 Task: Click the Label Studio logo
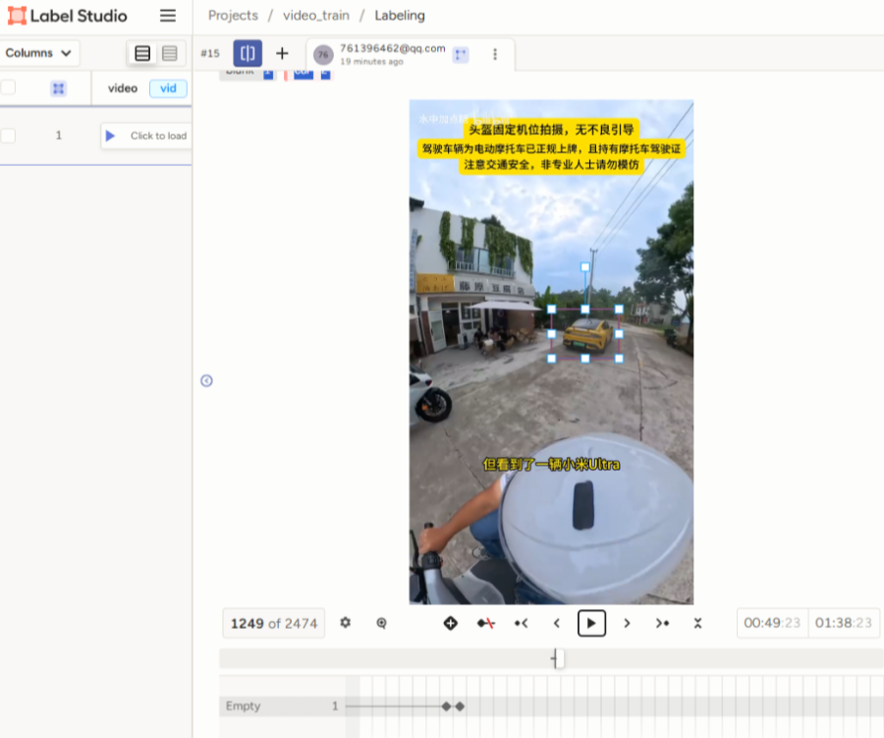point(67,16)
